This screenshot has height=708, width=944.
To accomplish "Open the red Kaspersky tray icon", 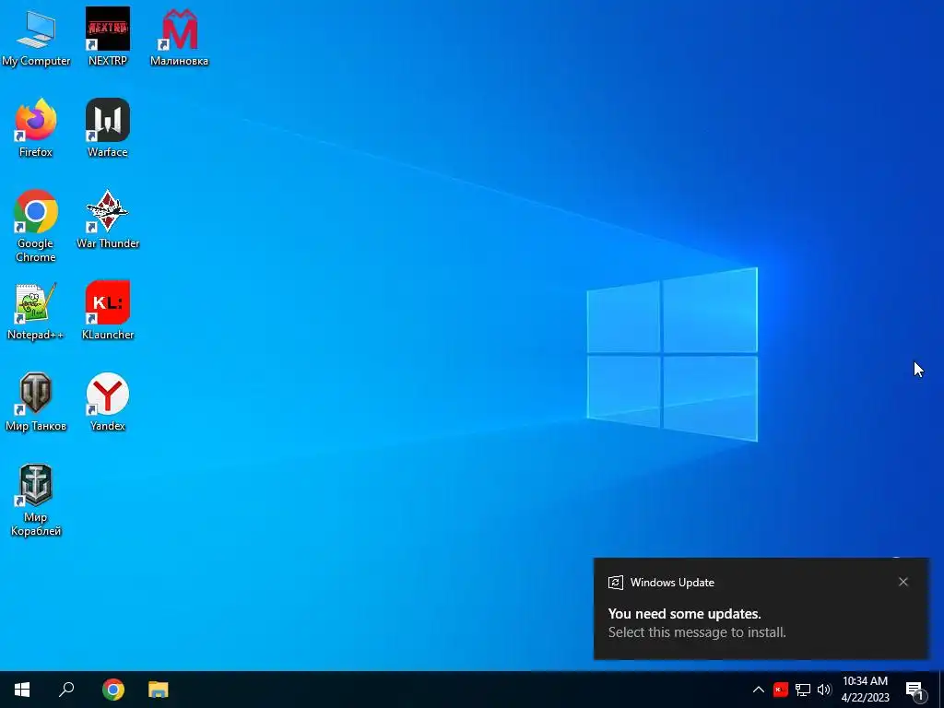I will coord(781,690).
